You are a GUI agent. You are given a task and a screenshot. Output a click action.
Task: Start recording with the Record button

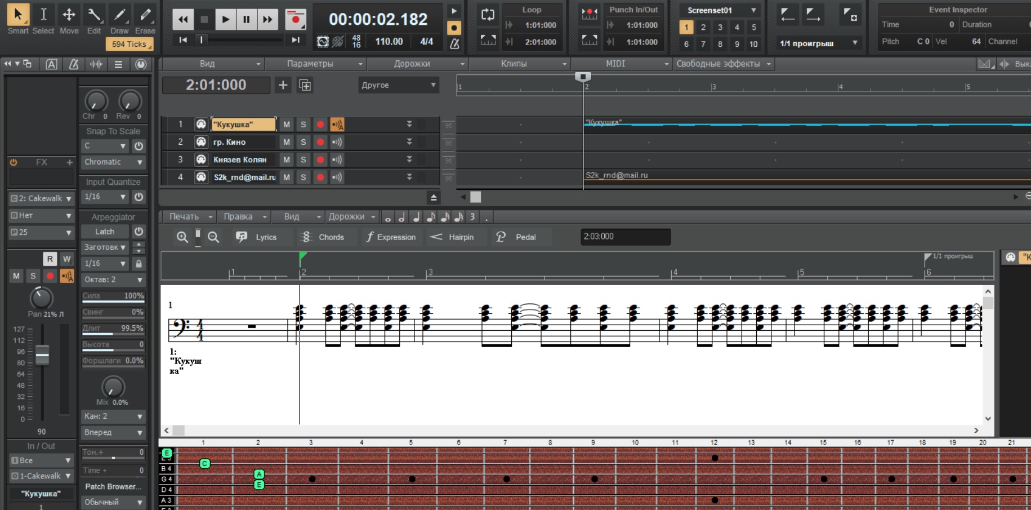click(295, 19)
